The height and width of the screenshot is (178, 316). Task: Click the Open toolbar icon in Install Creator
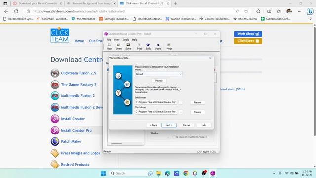(x=118, y=46)
